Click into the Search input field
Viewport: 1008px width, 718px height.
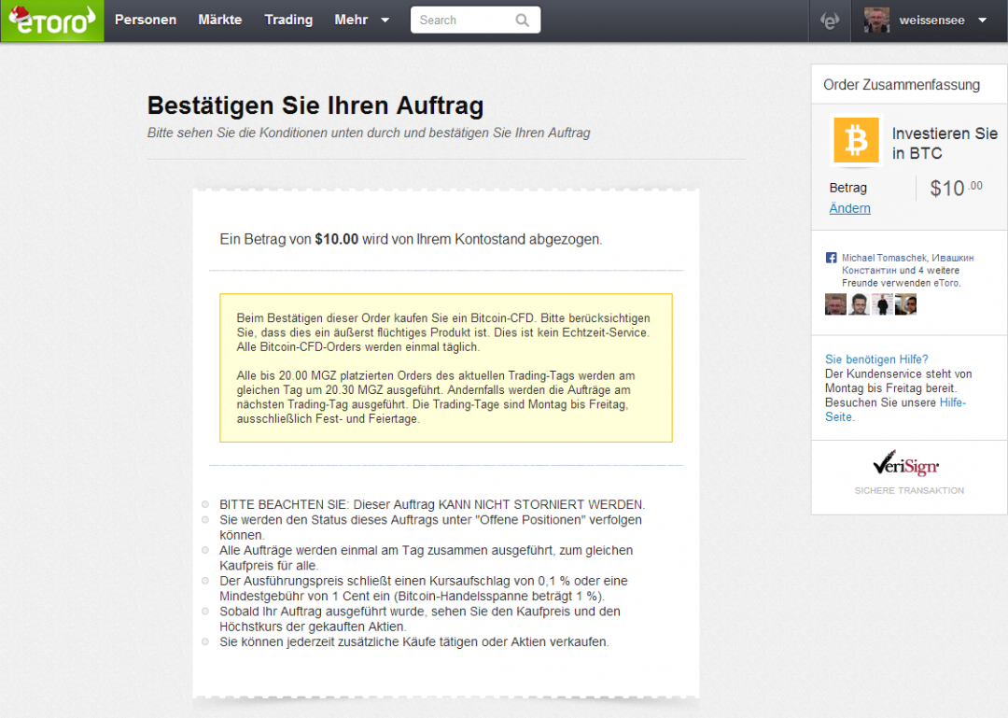point(462,21)
